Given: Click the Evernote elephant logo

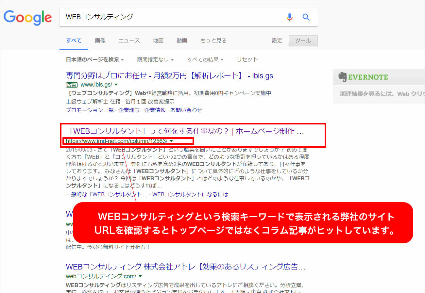Looking at the screenshot, I should coord(342,77).
